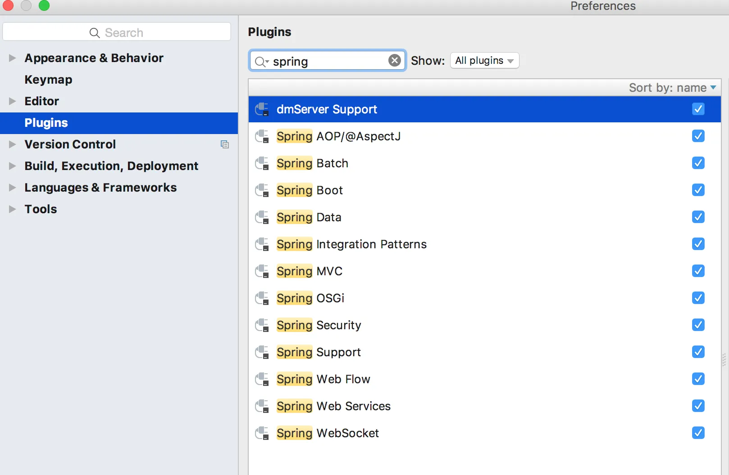Open Languages & Frameworks settings
The image size is (729, 475).
100,188
